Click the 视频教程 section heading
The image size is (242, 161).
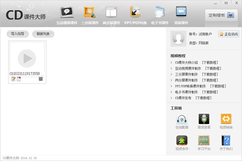pos(178,56)
